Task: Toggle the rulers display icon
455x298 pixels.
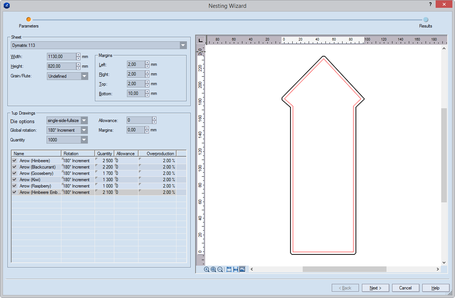Action: coord(229,269)
